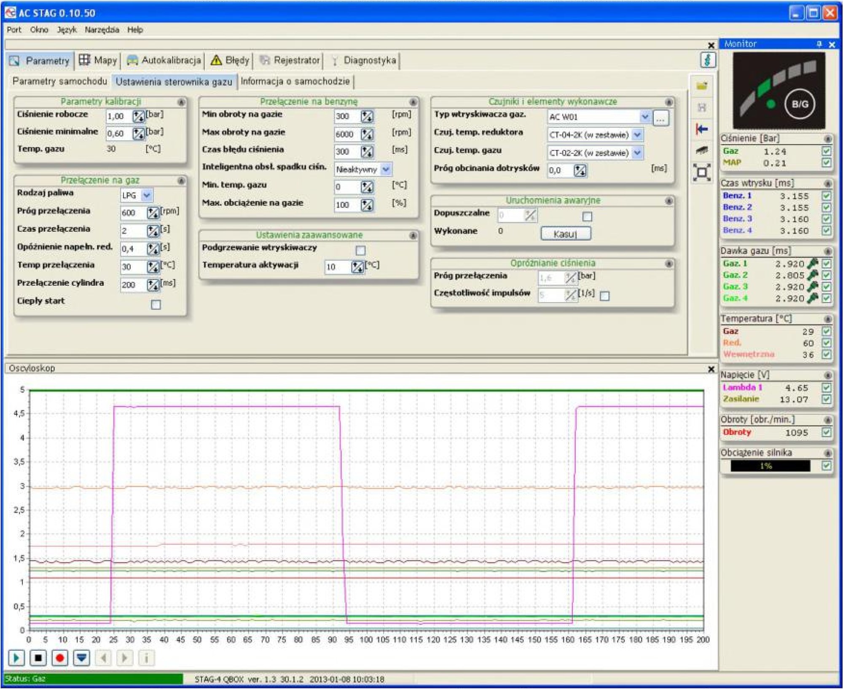Click the edit icon for Czas błędu ciśnienia

[x=367, y=152]
